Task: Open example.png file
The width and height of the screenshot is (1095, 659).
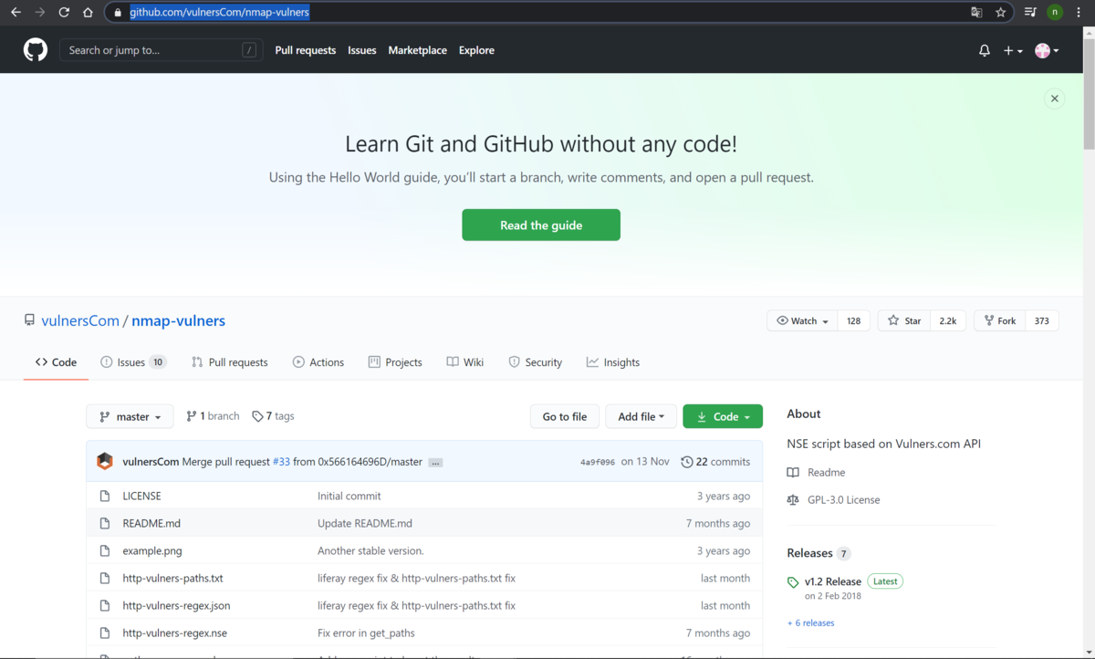Action: (x=152, y=550)
